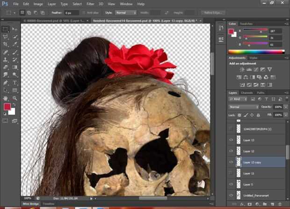Select the Zoom tool in toolbox
This screenshot has height=209, width=290.
[x=14, y=98]
